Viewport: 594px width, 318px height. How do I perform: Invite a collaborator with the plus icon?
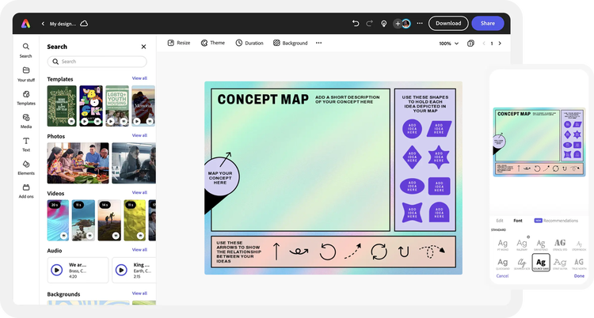(x=398, y=24)
